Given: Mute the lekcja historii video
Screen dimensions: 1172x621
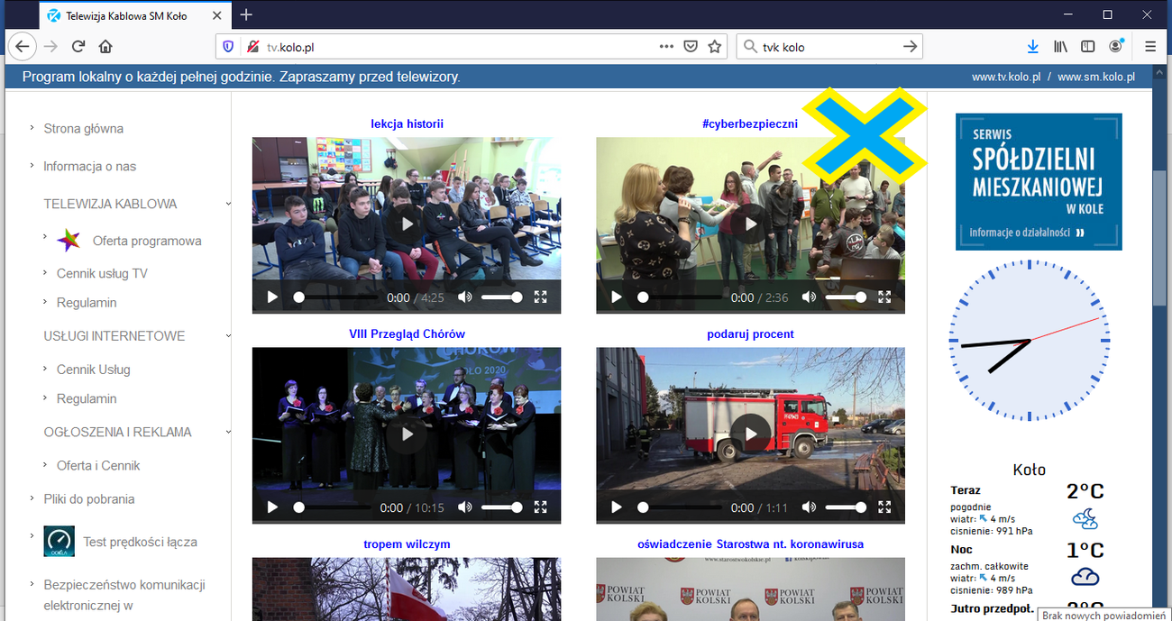Looking at the screenshot, I should [464, 297].
